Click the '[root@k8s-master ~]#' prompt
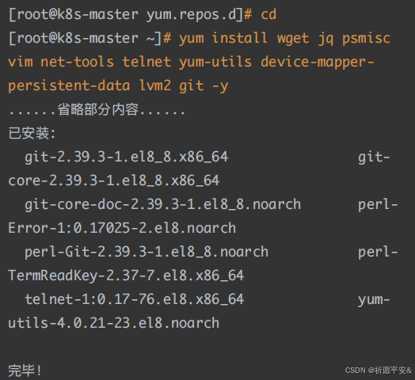The height and width of the screenshot is (380, 415). pyautogui.click(x=89, y=38)
